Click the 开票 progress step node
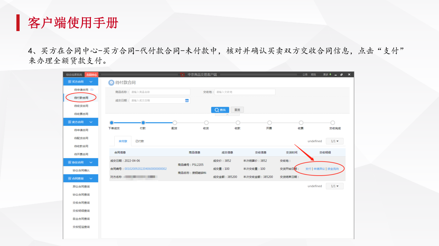Viewport: 439px width, 246px height. coord(269,123)
